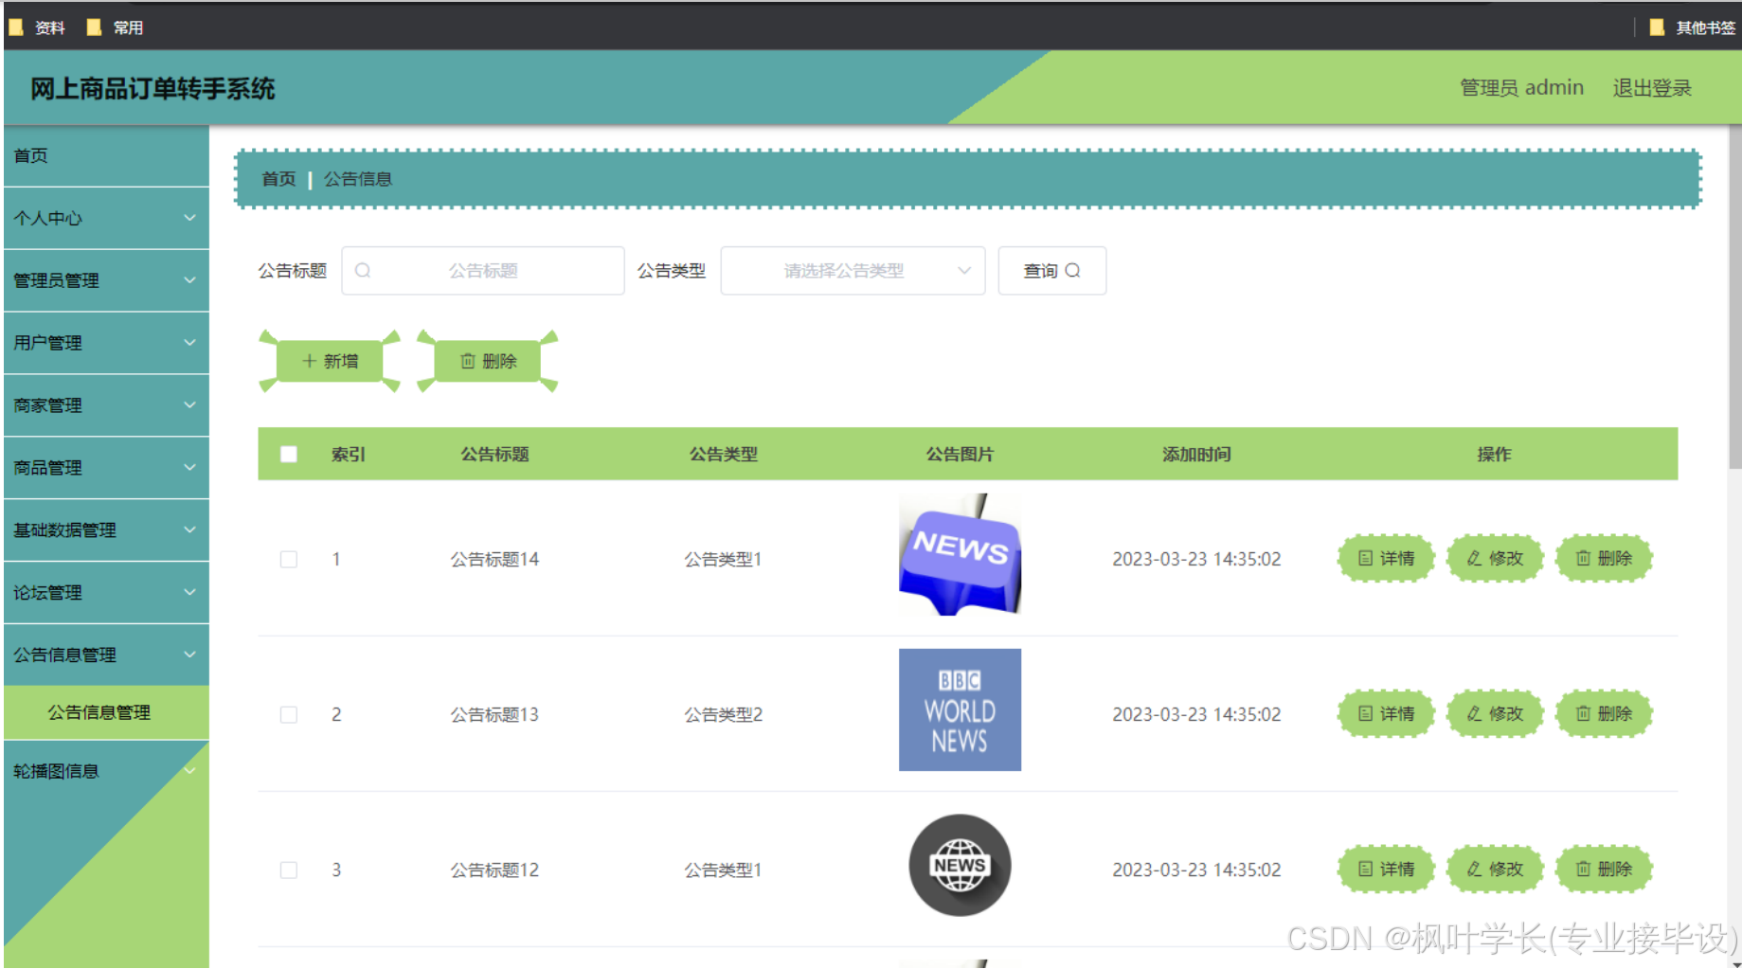This screenshot has height=969, width=1742.
Task: Open the 其他书签 folder
Action: (1692, 27)
